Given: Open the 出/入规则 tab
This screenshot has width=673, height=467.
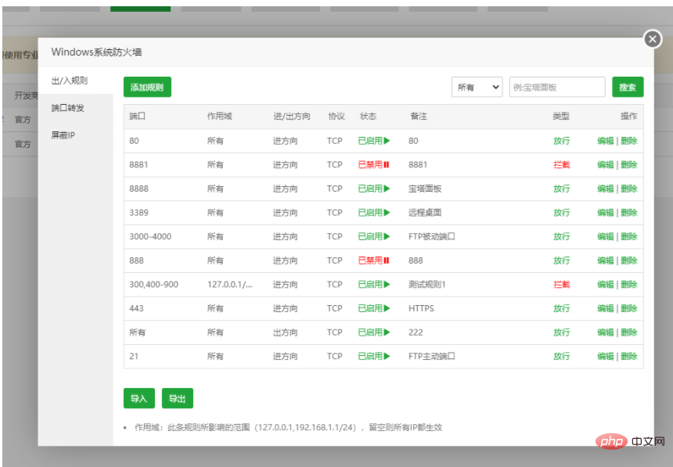Looking at the screenshot, I should point(70,81).
